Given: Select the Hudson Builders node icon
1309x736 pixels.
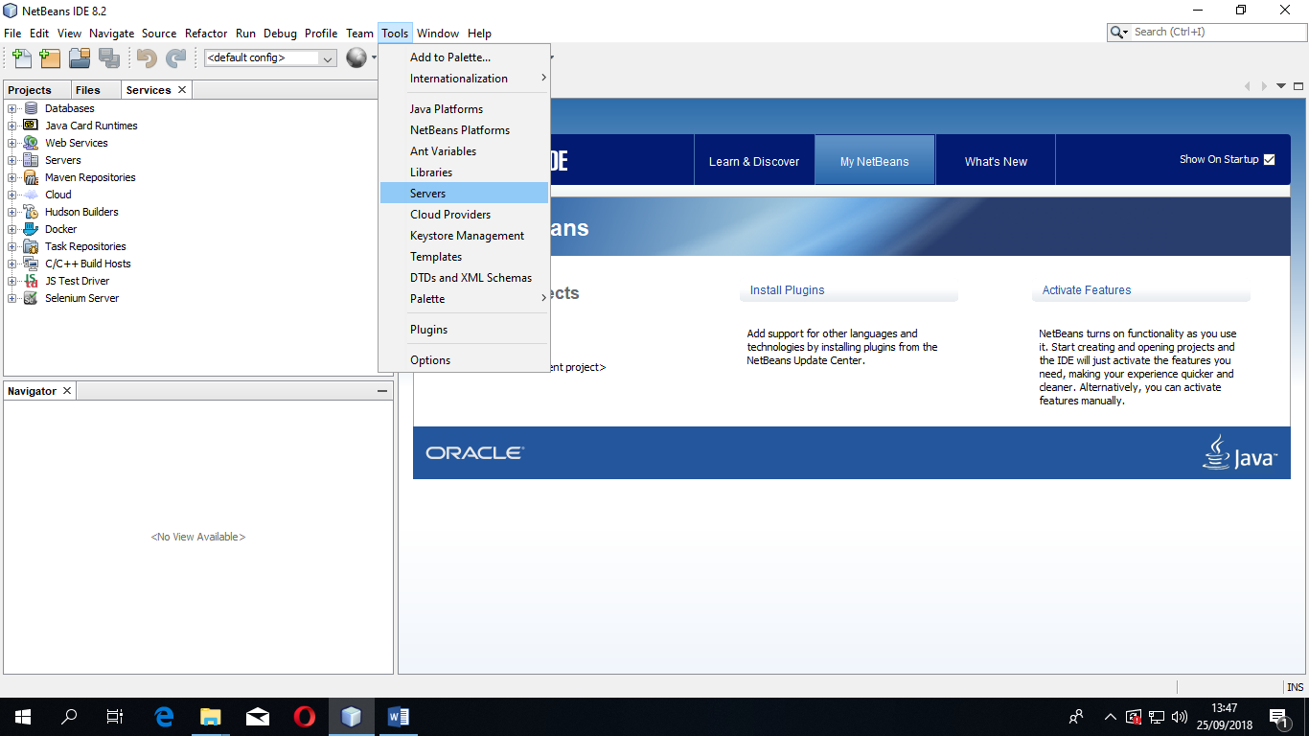Looking at the screenshot, I should click(29, 211).
